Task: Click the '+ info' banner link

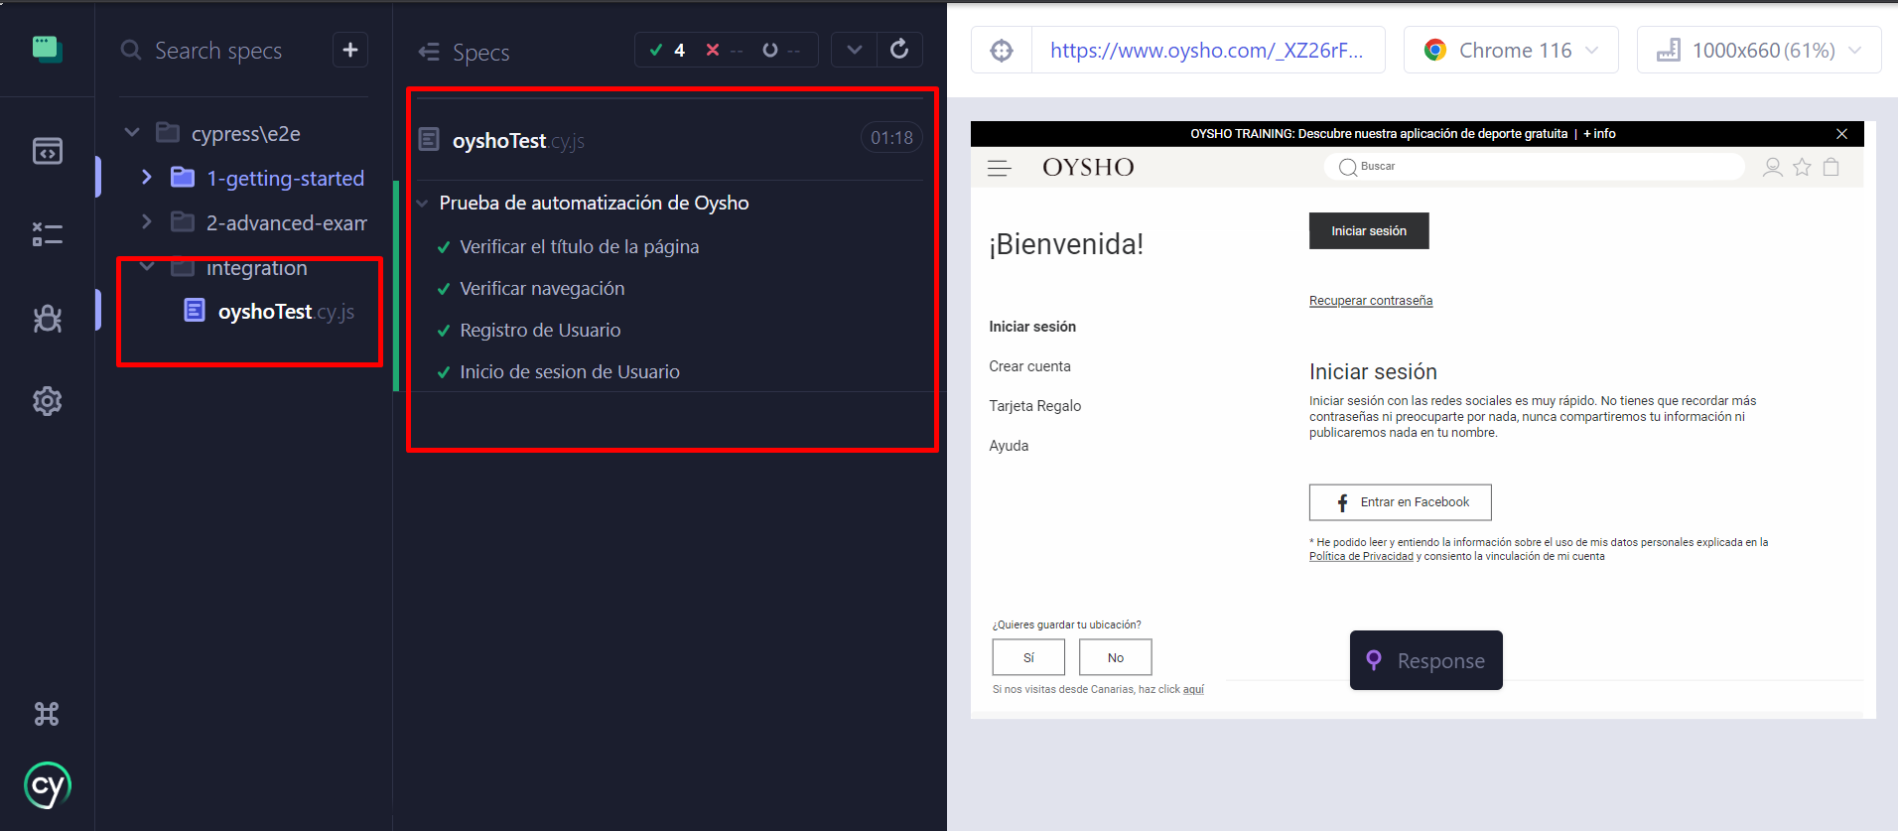Action: [1599, 133]
